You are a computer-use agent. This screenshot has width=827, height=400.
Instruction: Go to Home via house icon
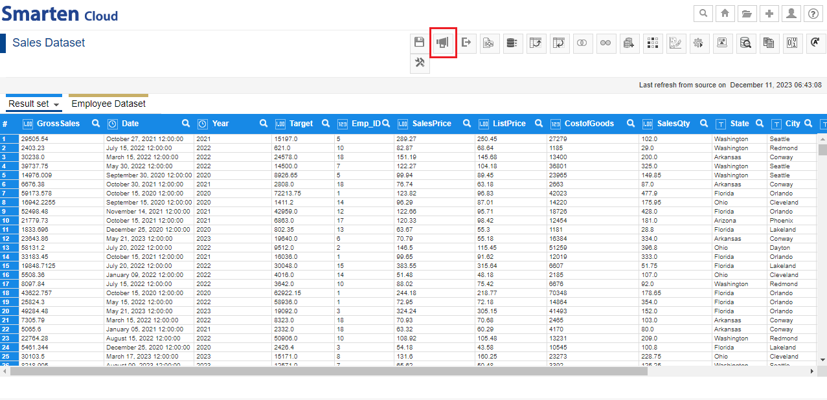pos(725,14)
